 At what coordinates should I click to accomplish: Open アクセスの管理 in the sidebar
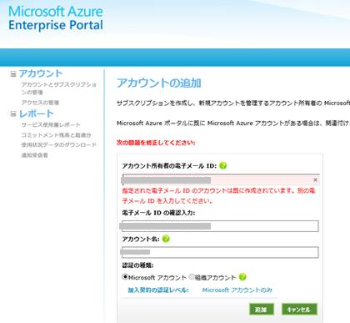pyautogui.click(x=40, y=103)
